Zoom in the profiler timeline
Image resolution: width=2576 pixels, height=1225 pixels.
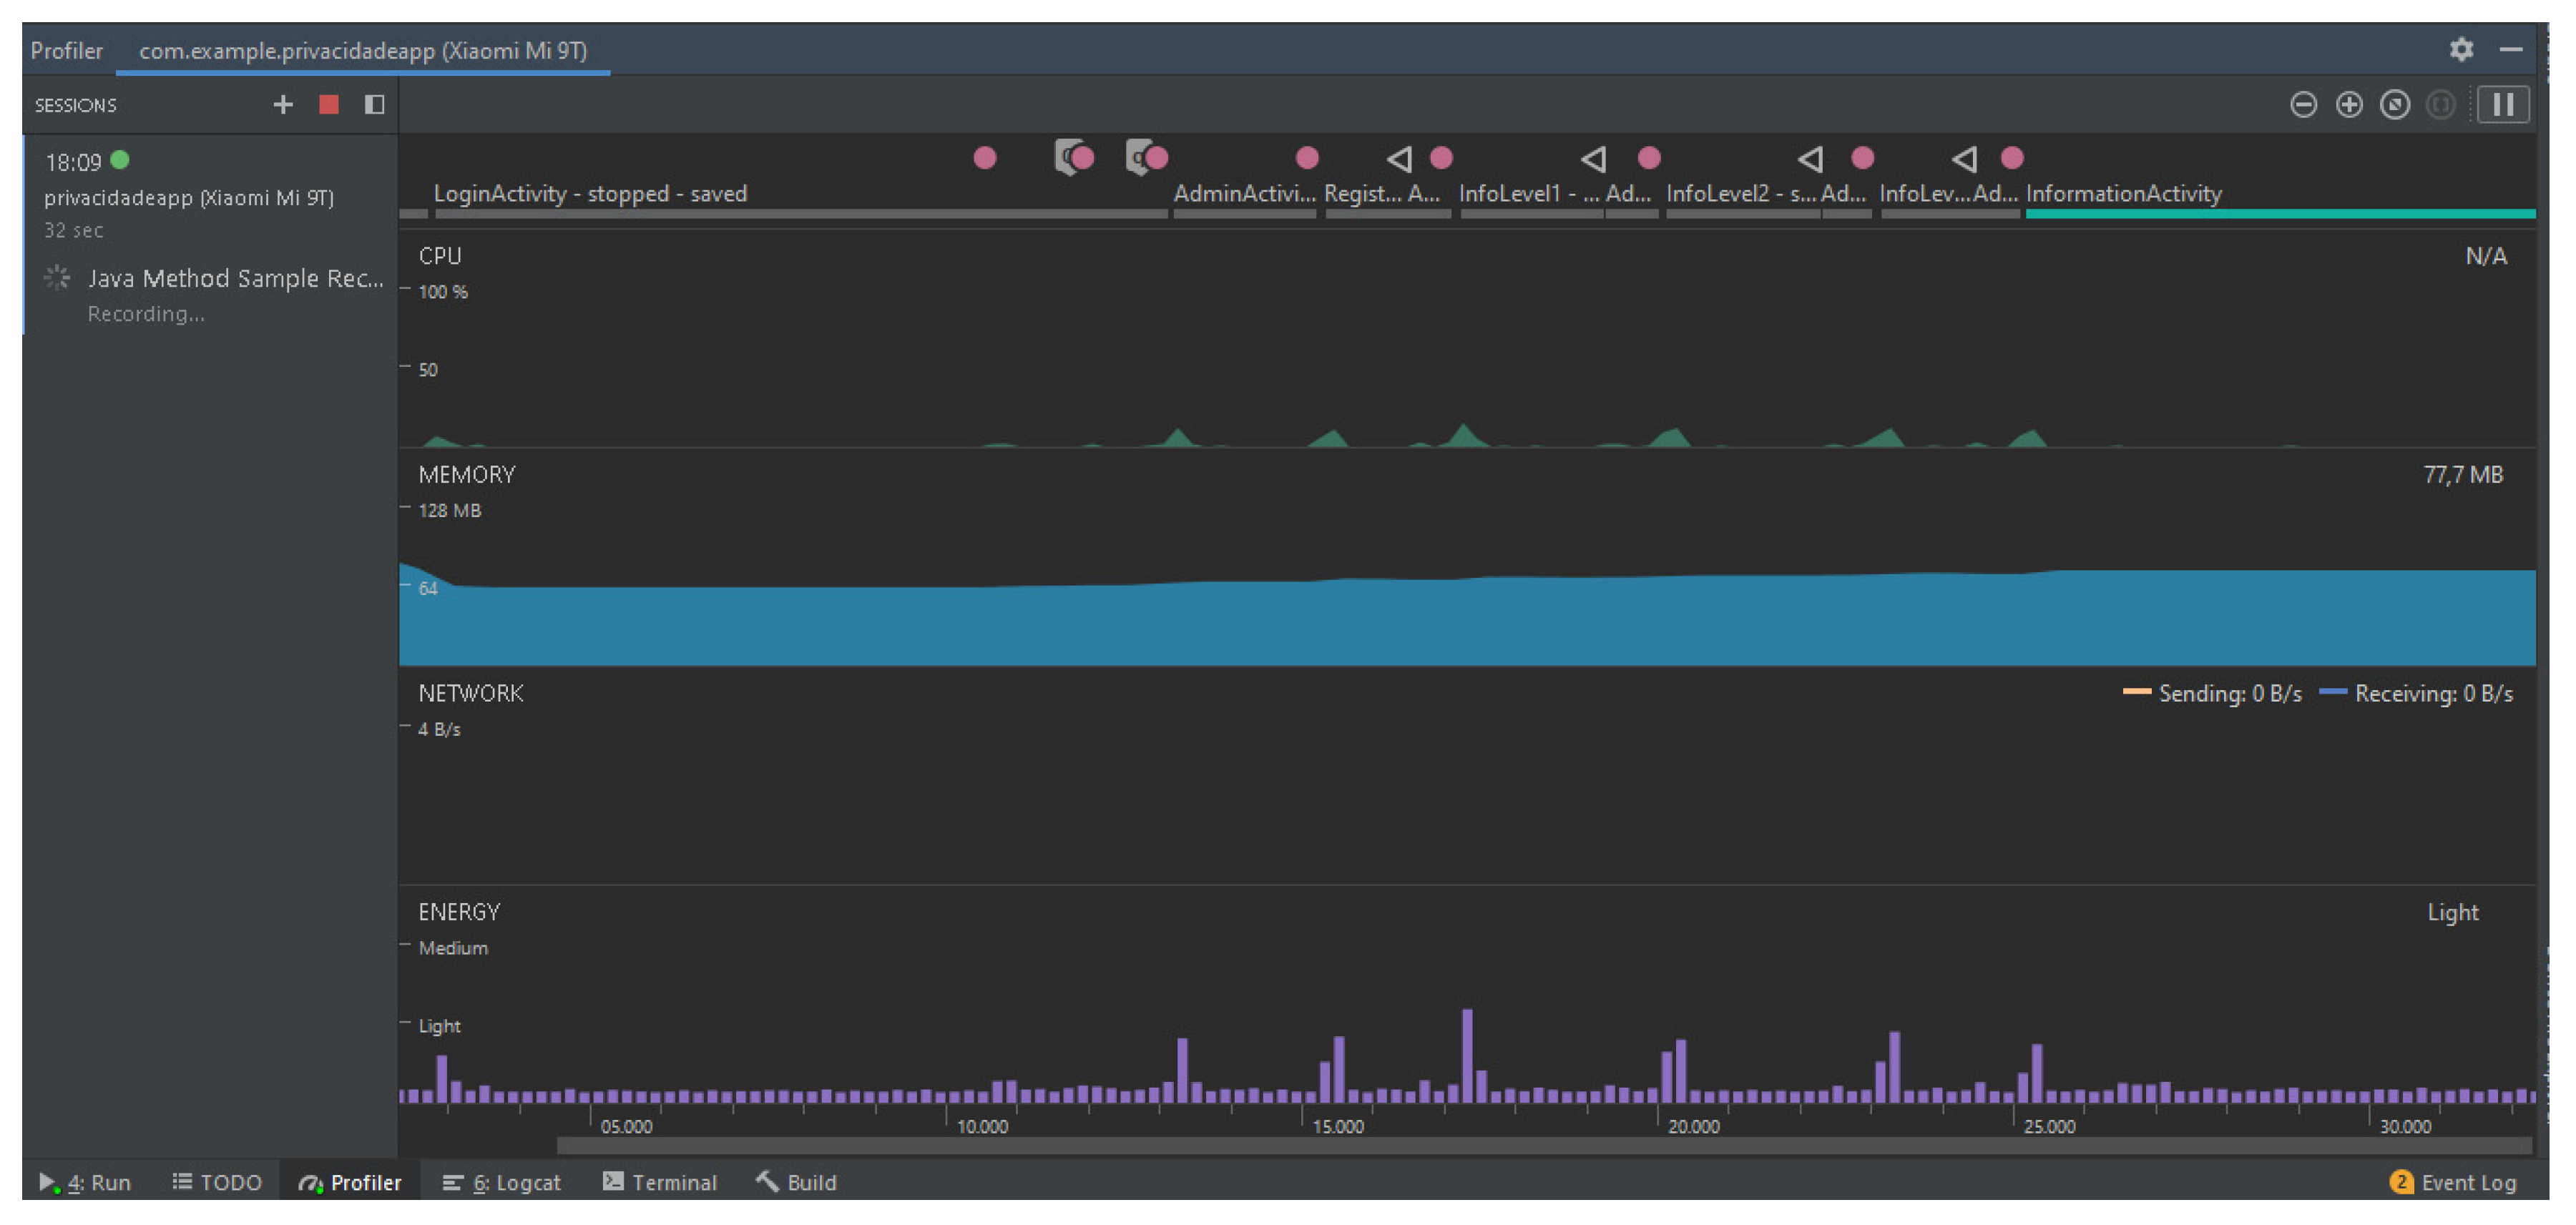click(2349, 105)
